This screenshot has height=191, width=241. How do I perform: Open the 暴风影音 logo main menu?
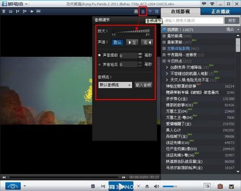point(14,4)
